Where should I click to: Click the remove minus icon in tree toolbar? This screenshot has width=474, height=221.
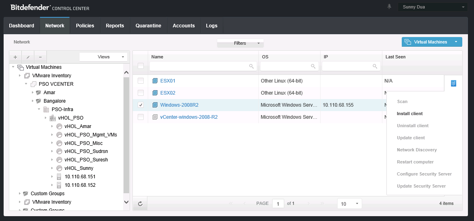(x=40, y=57)
